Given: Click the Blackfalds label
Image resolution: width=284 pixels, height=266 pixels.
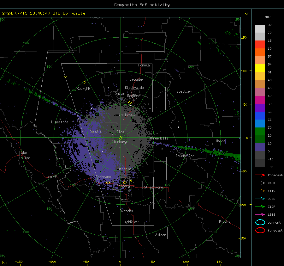Looking at the screenshot, I should [134, 88].
